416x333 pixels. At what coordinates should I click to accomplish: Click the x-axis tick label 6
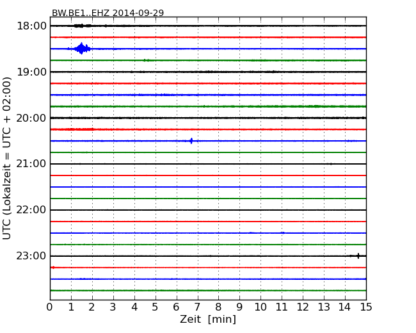[176, 307]
